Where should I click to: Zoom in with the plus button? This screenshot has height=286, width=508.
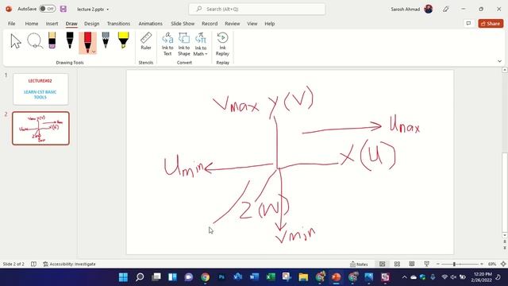point(482,264)
